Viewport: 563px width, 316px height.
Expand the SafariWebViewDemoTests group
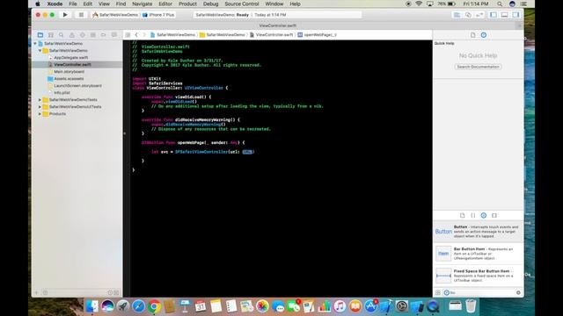(40, 99)
